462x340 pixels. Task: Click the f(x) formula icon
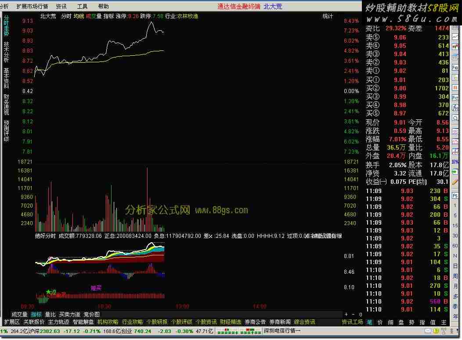(455, 108)
